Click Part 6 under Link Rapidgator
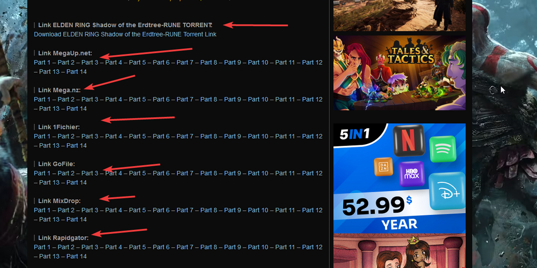The height and width of the screenshot is (268, 537). [161, 247]
